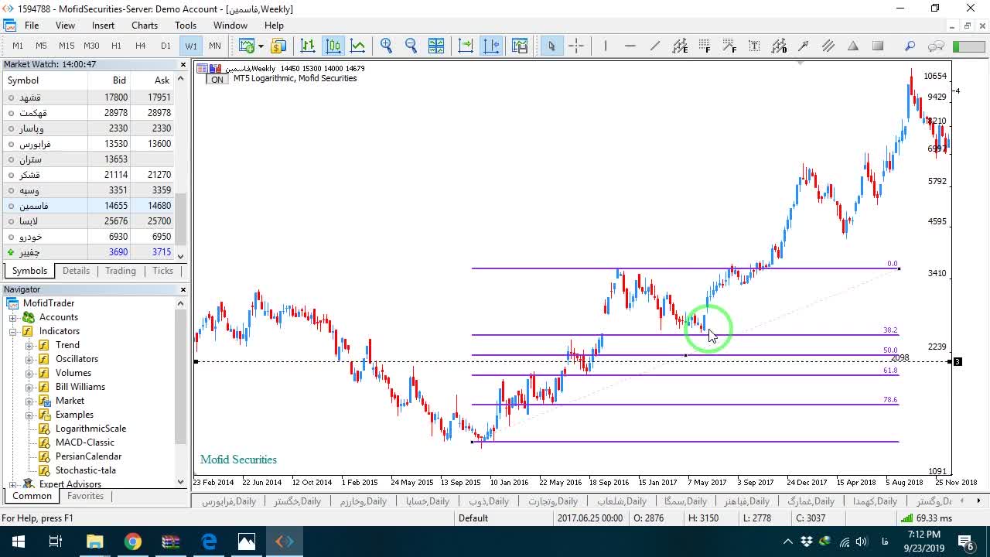Switch chart to M15 timeframe

[67, 46]
